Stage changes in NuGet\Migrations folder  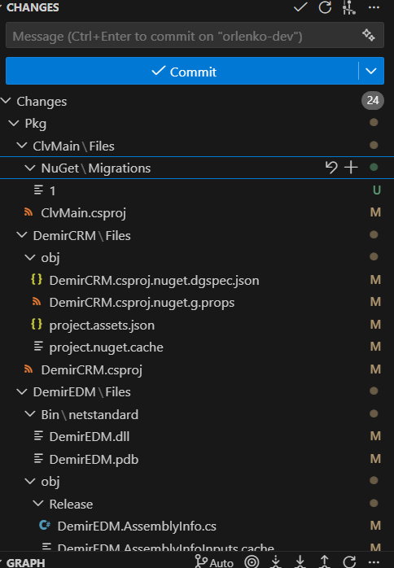(x=351, y=168)
